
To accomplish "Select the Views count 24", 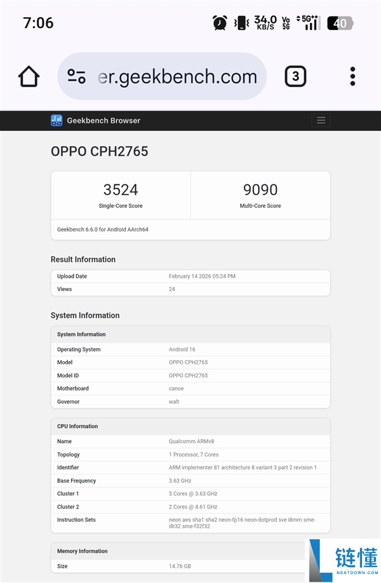I will pyautogui.click(x=172, y=289).
